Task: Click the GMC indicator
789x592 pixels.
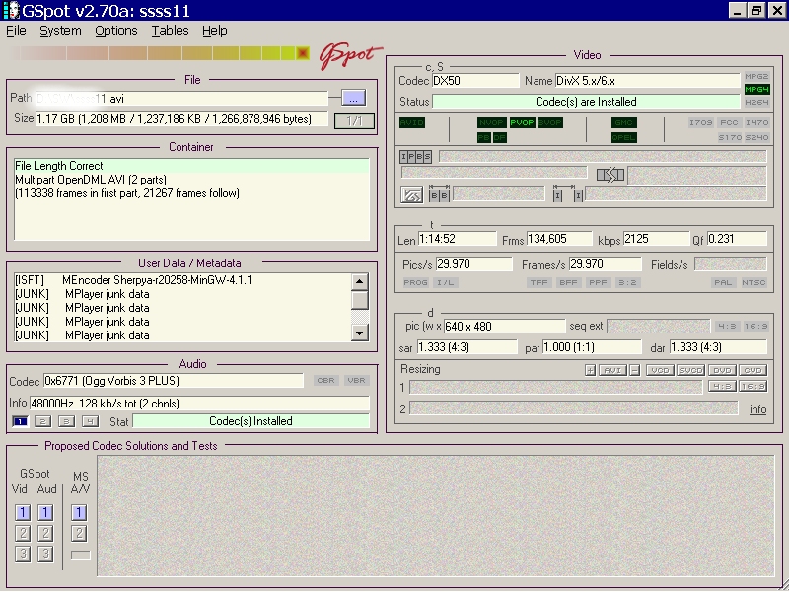Action: click(624, 122)
